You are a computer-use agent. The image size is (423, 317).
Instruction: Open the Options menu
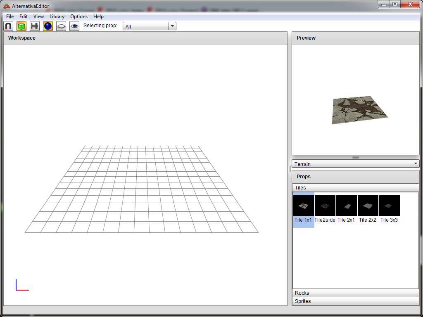tap(79, 17)
